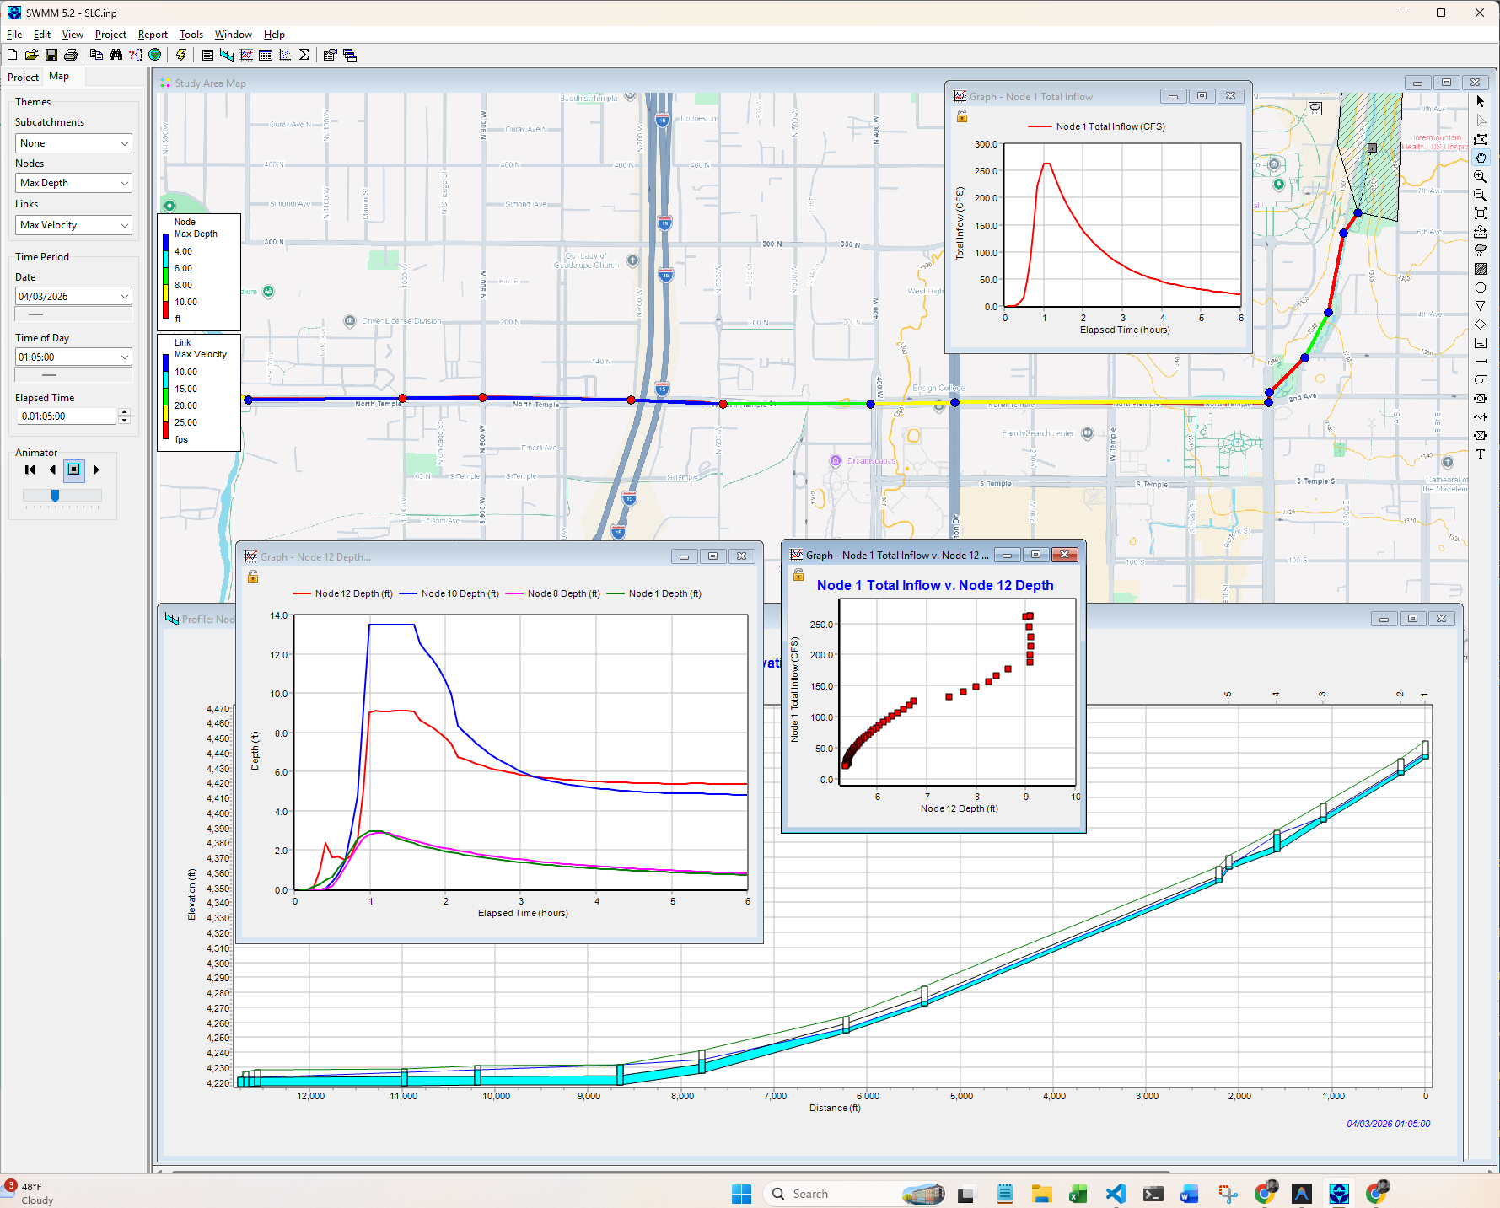
Task: Open the Nodes theme dropdown showing Max Depth
Action: (126, 183)
